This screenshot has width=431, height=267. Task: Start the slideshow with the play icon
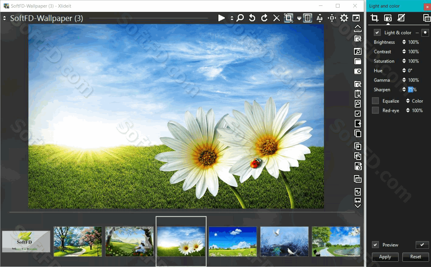222,18
